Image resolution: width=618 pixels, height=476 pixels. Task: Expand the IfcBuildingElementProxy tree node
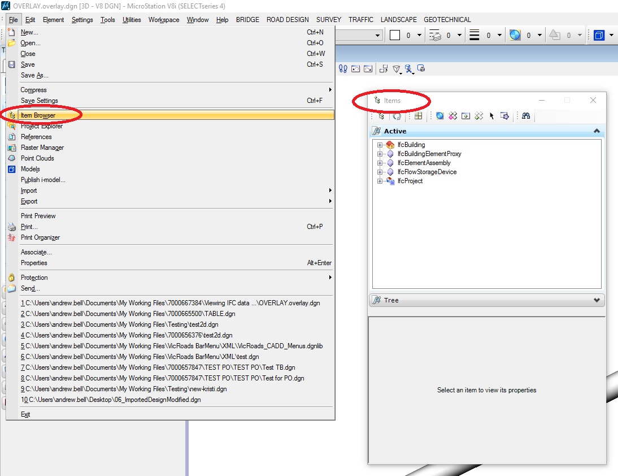coord(380,154)
